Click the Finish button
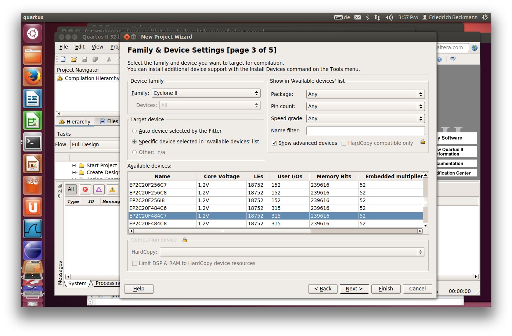This screenshot has width=512, height=336. pos(386,289)
